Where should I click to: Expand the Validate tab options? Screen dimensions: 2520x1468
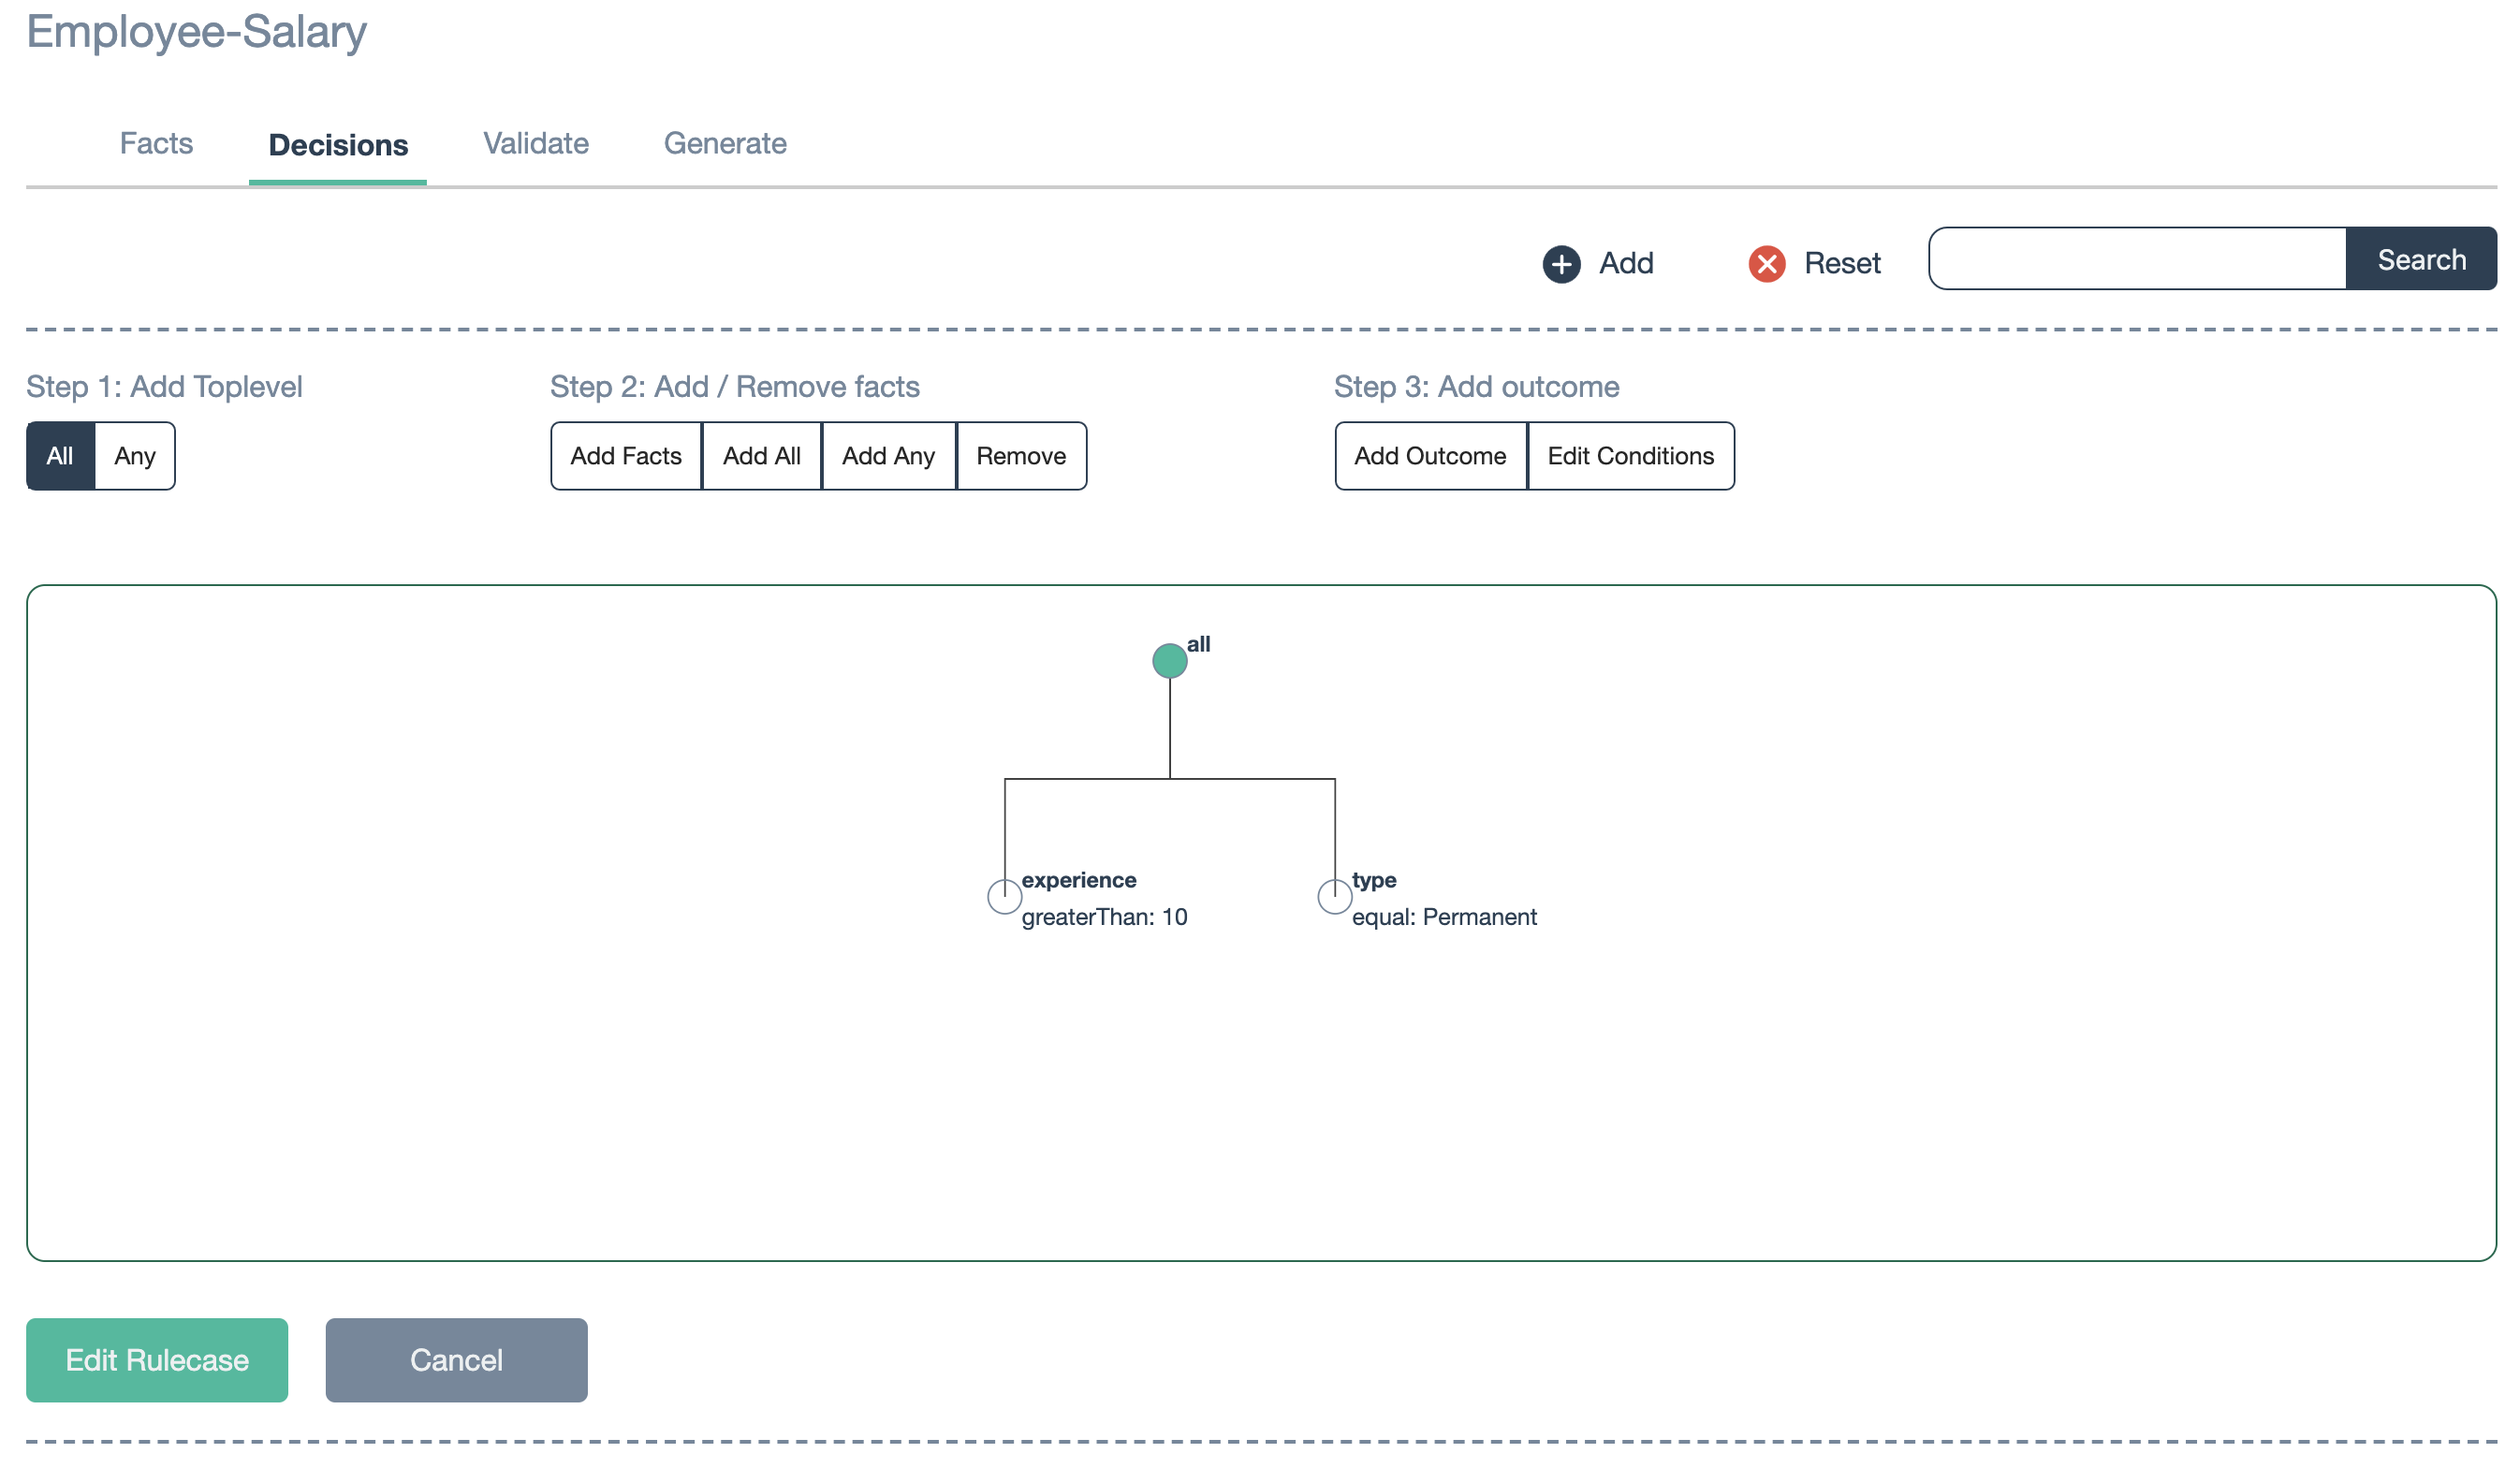pyautogui.click(x=535, y=143)
